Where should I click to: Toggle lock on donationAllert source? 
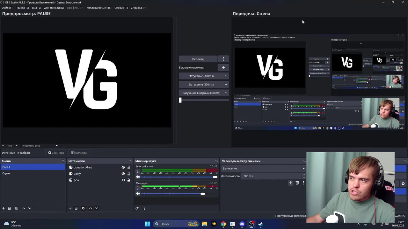point(129,167)
